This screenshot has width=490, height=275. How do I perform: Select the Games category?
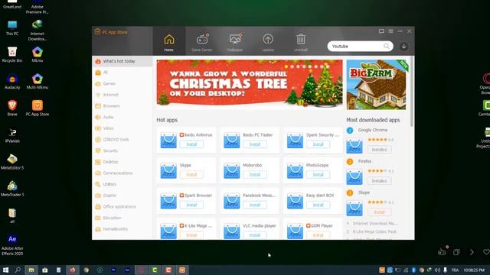point(122,83)
